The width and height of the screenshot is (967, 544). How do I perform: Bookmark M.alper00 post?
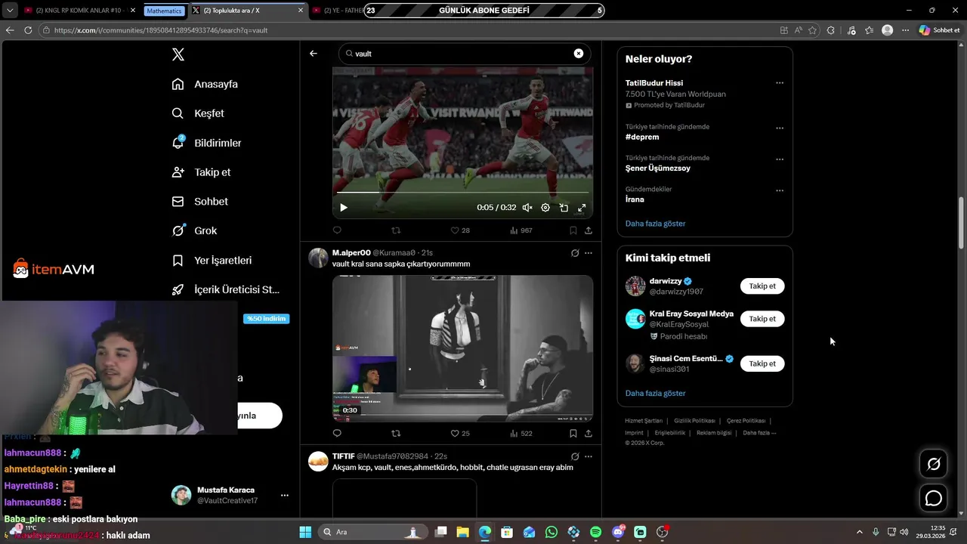573,434
